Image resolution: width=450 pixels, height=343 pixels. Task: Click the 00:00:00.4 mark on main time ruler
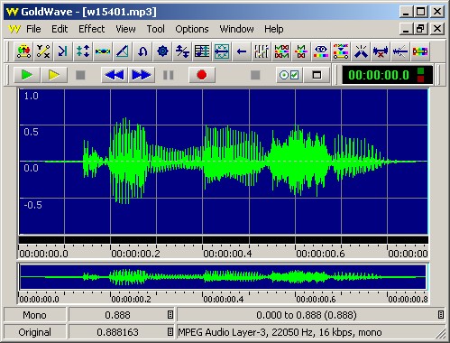point(227,254)
